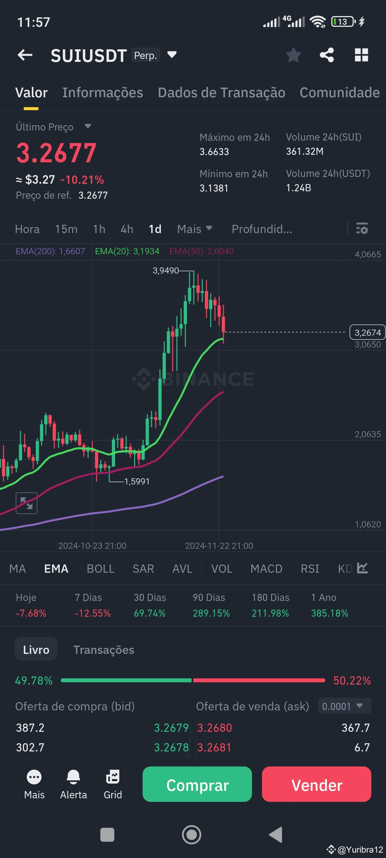Select ask price 3.2681
This screenshot has width=386, height=858.
coord(214,747)
